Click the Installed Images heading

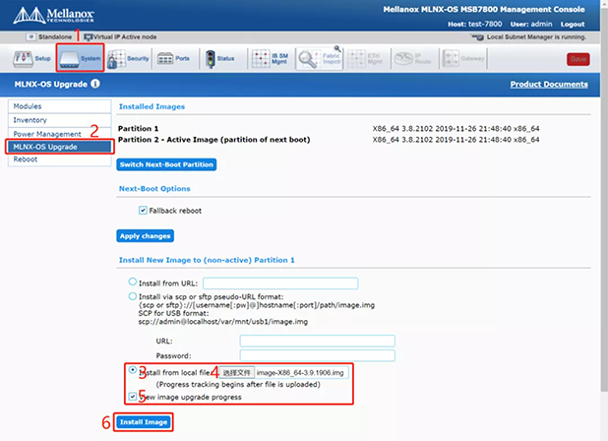[152, 106]
